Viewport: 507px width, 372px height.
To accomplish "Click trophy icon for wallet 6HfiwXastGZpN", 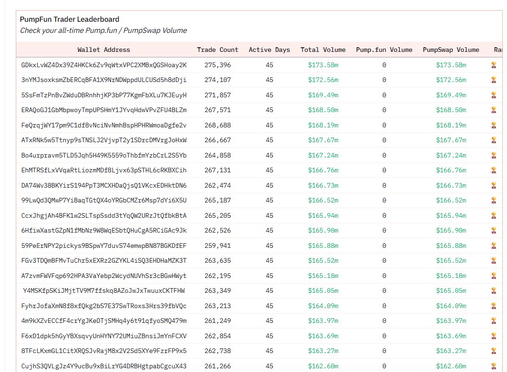I will point(494,230).
